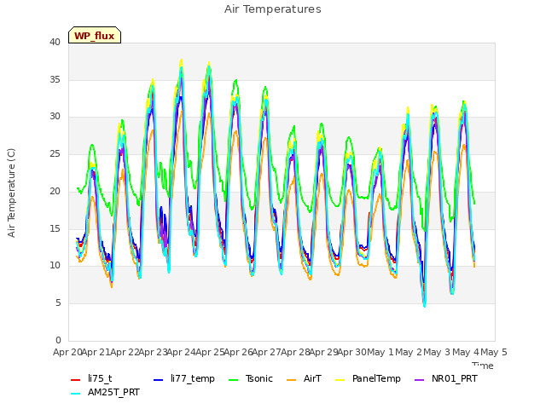The height and width of the screenshot is (409, 546).
Task: Click the green Tsonic legend color marker
Action: (x=234, y=380)
